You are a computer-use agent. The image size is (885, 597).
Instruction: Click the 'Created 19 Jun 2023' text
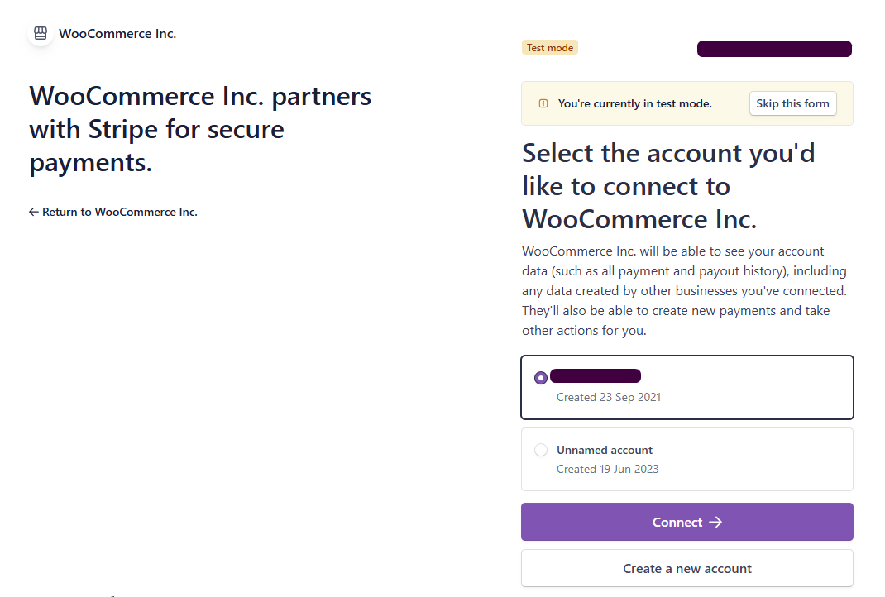(x=607, y=469)
